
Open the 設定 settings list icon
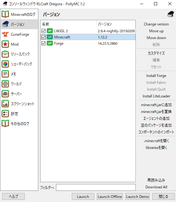5,114
